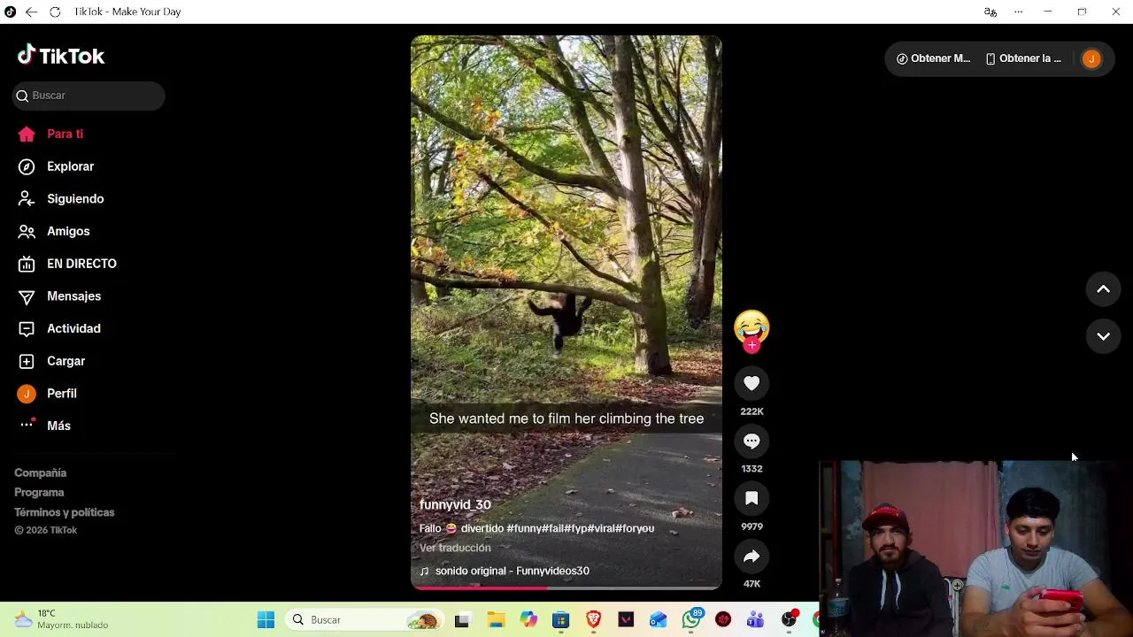Open Task View from the taskbar
The image size is (1133, 637).
[x=462, y=620]
